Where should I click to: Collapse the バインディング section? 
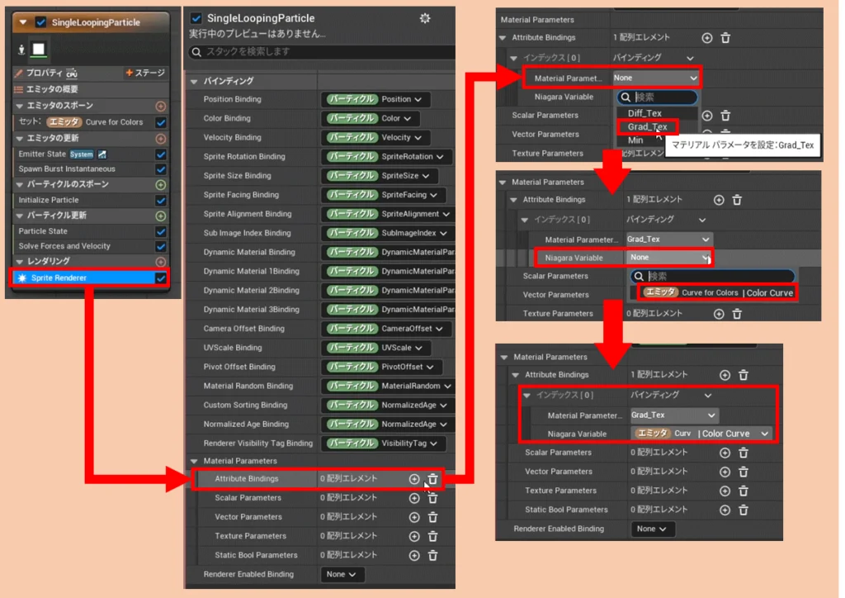tap(195, 81)
